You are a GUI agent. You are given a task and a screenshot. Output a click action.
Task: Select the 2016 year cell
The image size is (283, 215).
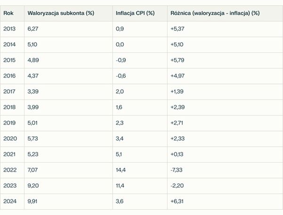(x=9, y=76)
